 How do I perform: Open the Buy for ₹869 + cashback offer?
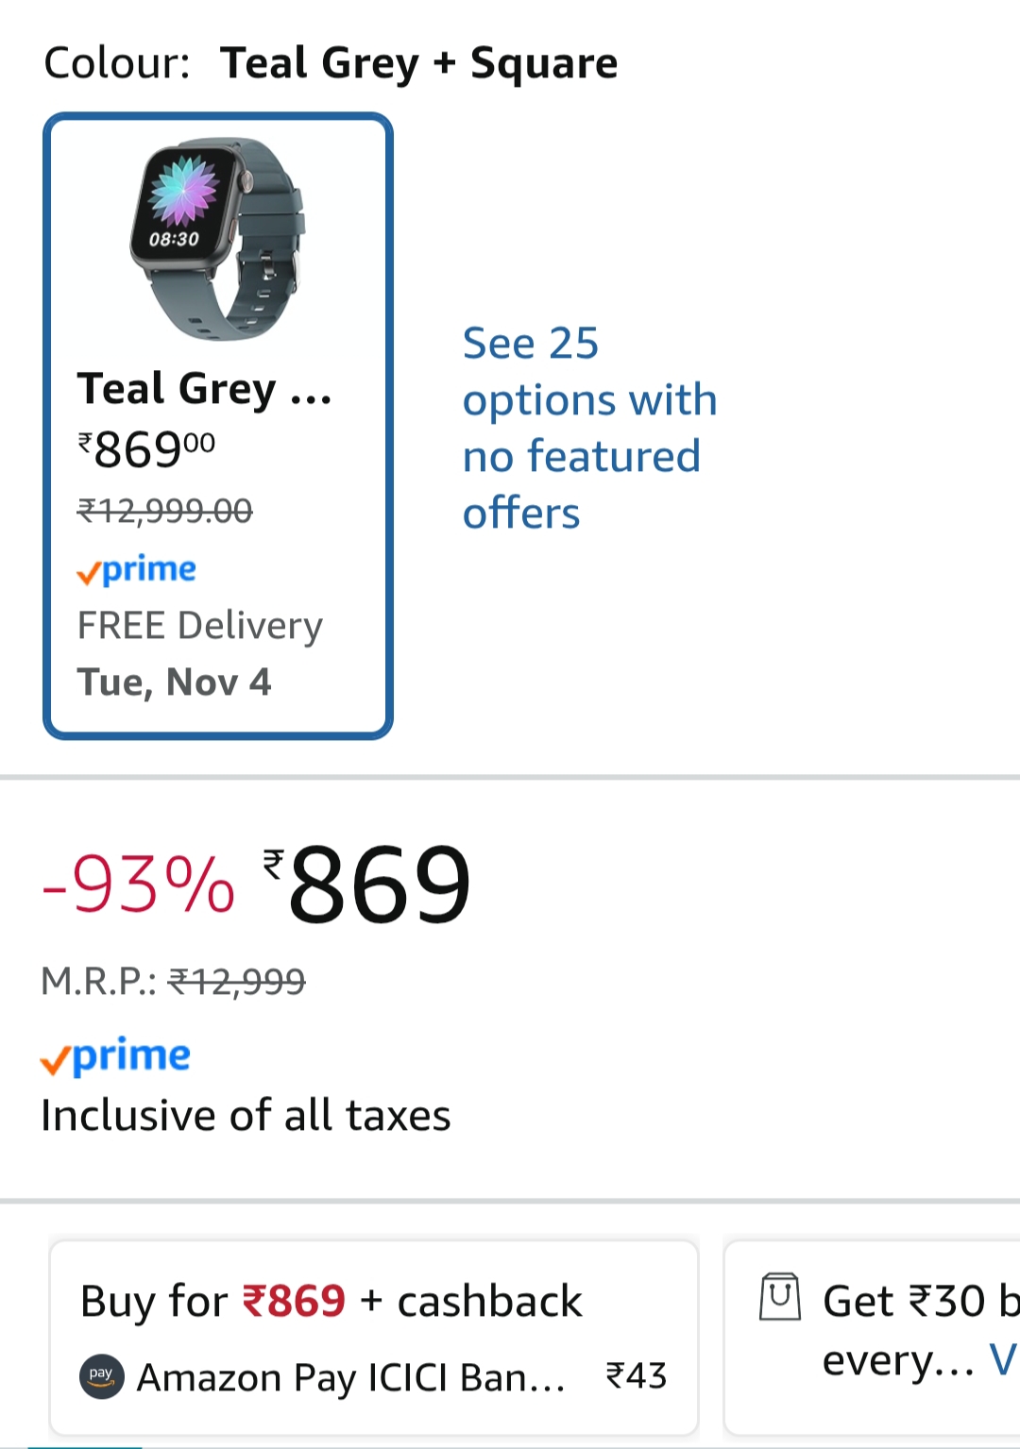(x=331, y=1301)
